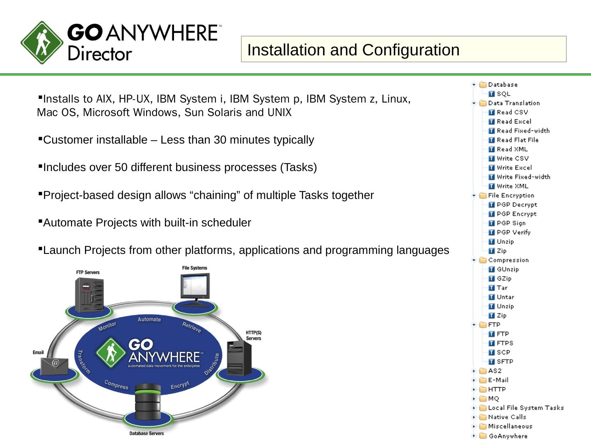Select the Untar task icon

(491, 297)
